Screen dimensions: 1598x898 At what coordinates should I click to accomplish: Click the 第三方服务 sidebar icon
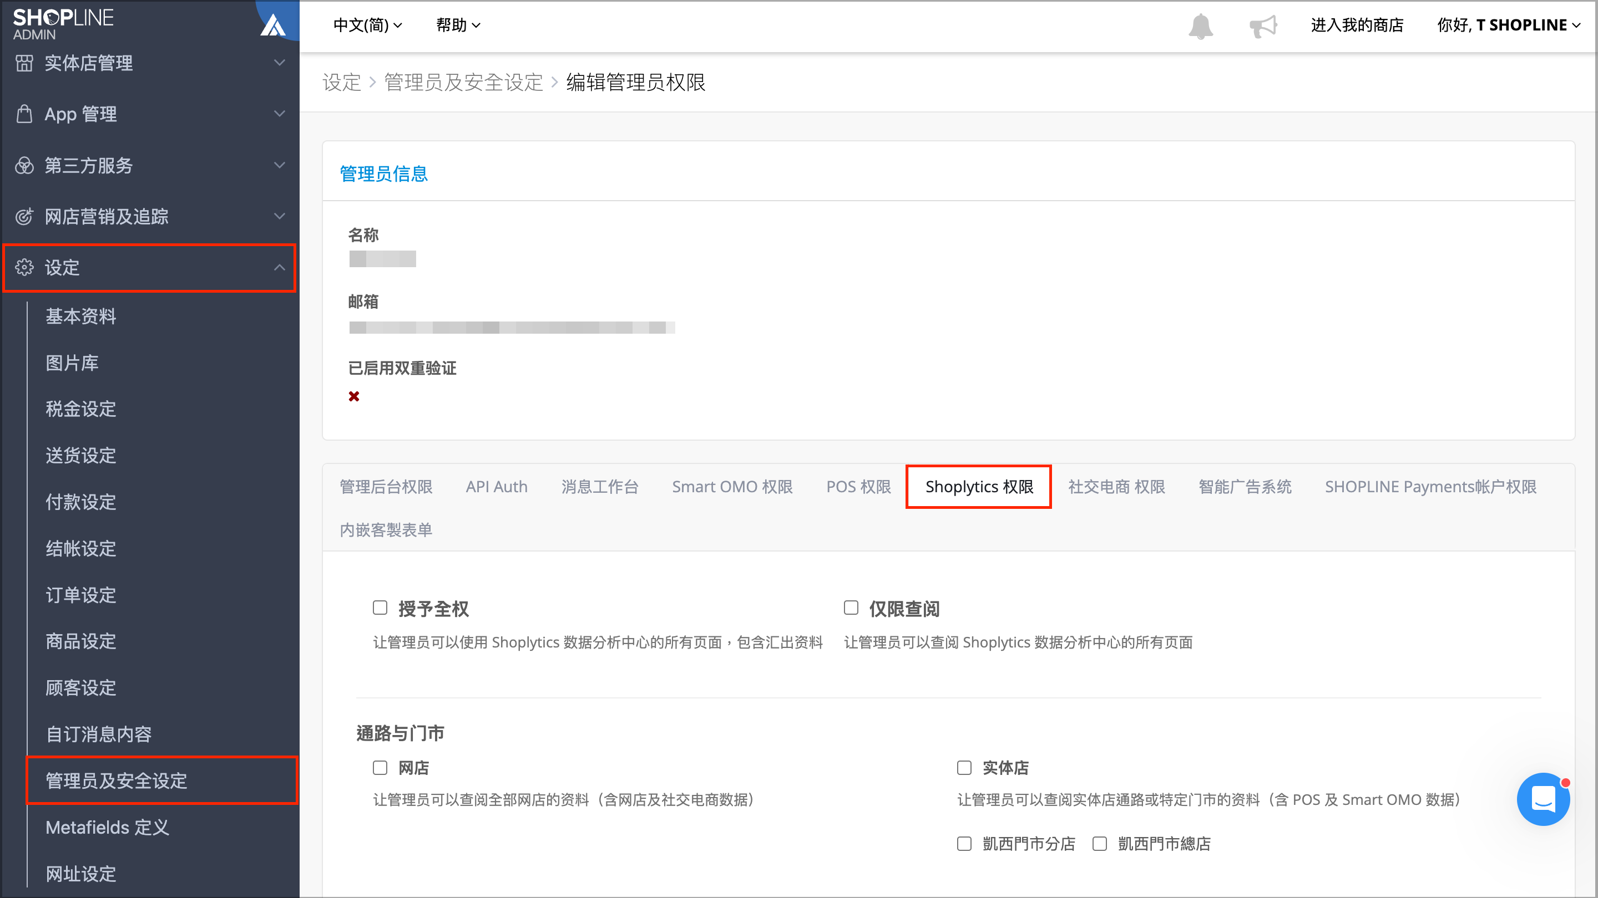24,166
